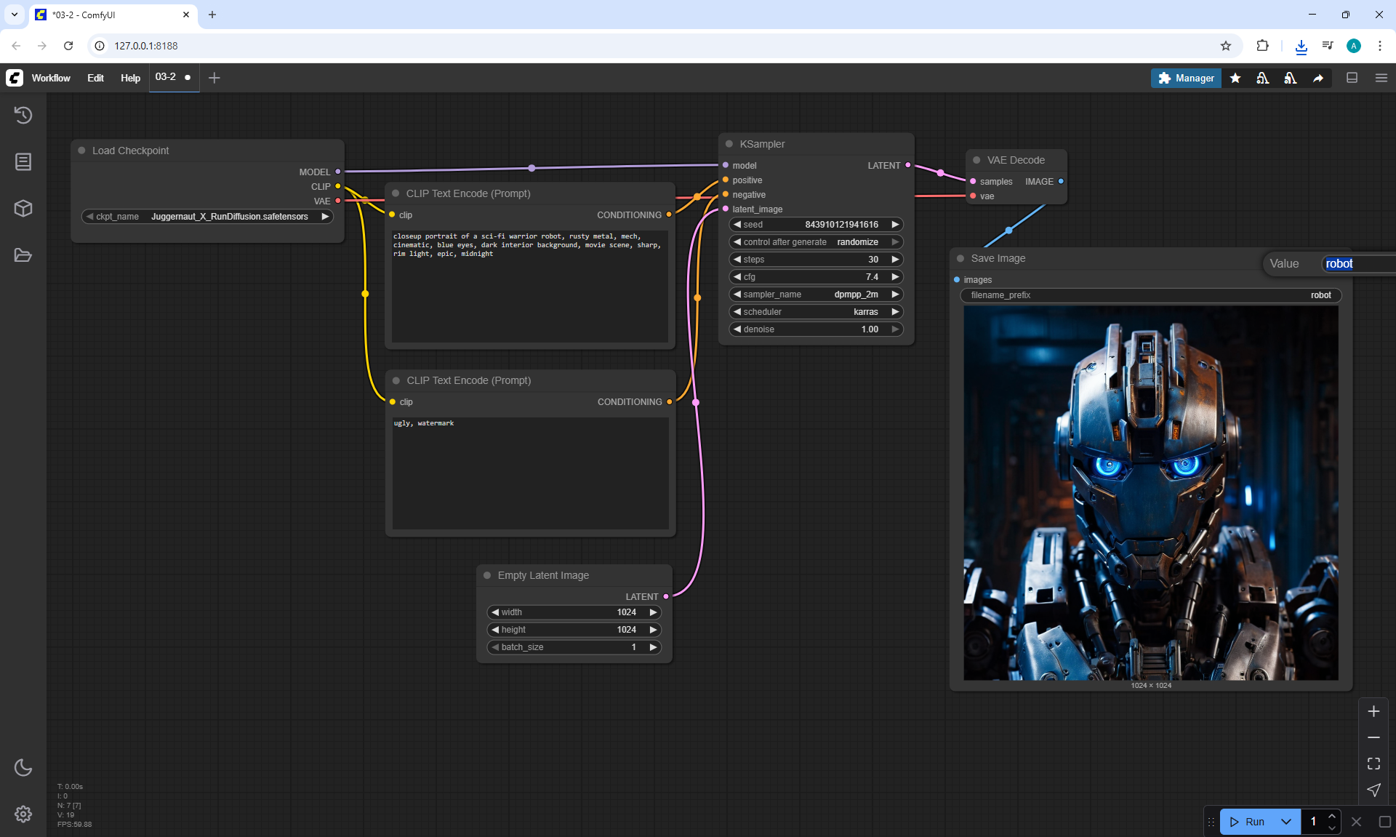
Task: Click the canvas zoom in plus icon
Action: [x=1373, y=711]
